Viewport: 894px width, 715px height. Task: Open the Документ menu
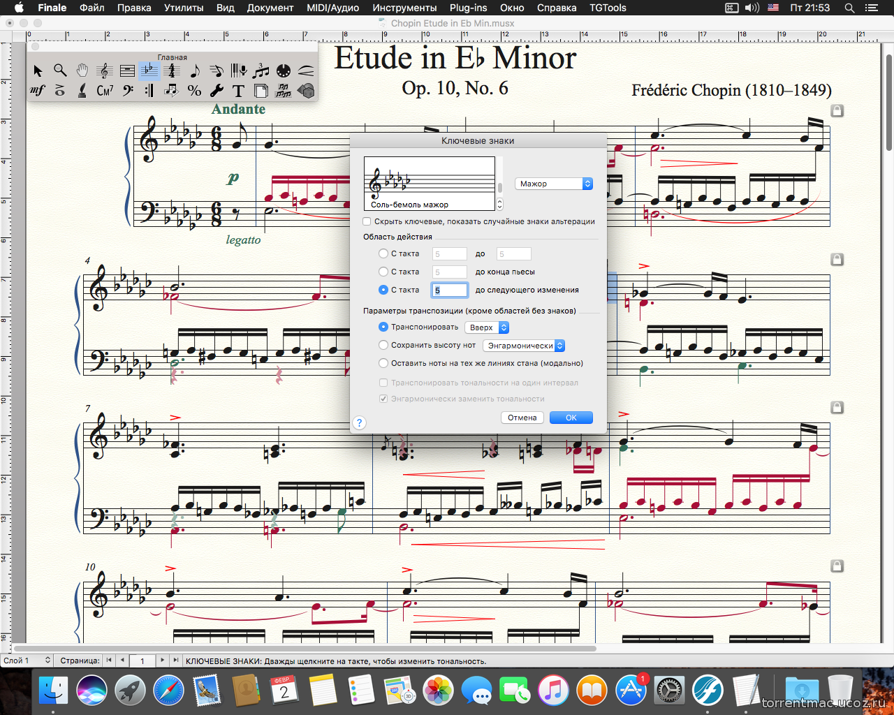click(x=270, y=8)
